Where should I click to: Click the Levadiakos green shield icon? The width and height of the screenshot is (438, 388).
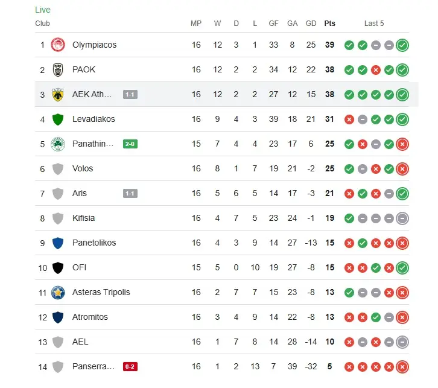click(x=58, y=119)
